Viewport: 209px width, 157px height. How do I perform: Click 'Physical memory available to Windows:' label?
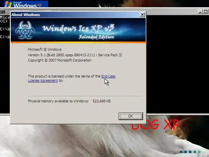click(58, 101)
